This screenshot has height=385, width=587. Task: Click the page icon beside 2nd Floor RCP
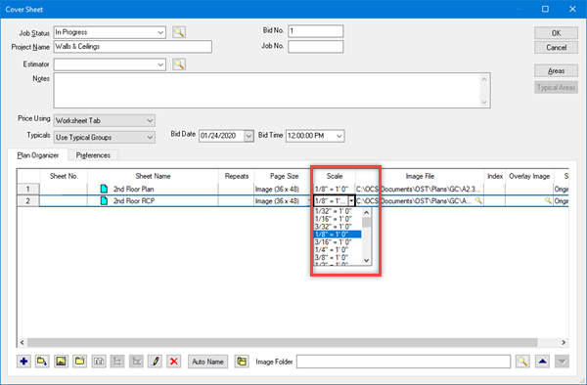tap(104, 200)
